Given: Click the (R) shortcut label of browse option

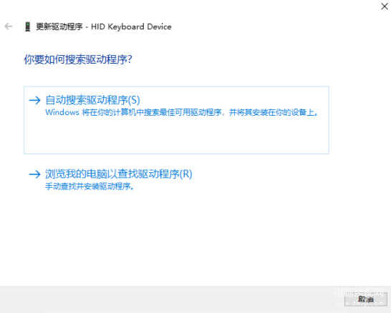Looking at the screenshot, I should pos(185,174).
